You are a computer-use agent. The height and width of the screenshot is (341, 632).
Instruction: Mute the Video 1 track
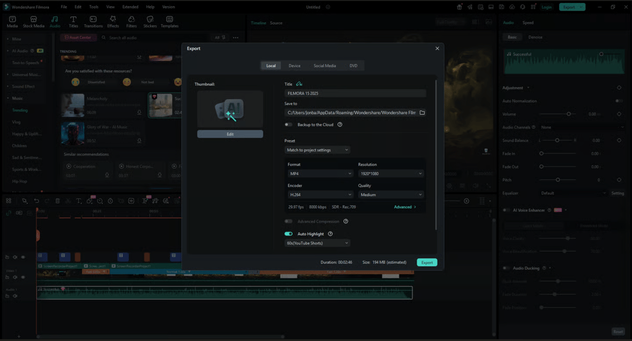[15, 277]
